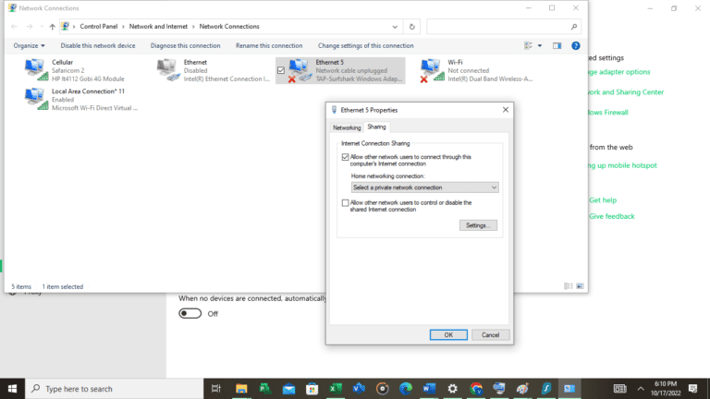This screenshot has width=710, height=399.
Task: Select the Cellular Safaricom connection icon
Action: pos(36,69)
